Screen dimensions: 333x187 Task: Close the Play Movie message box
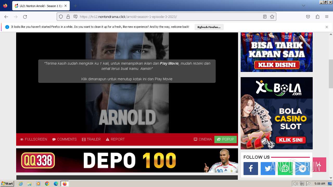[x=127, y=71]
